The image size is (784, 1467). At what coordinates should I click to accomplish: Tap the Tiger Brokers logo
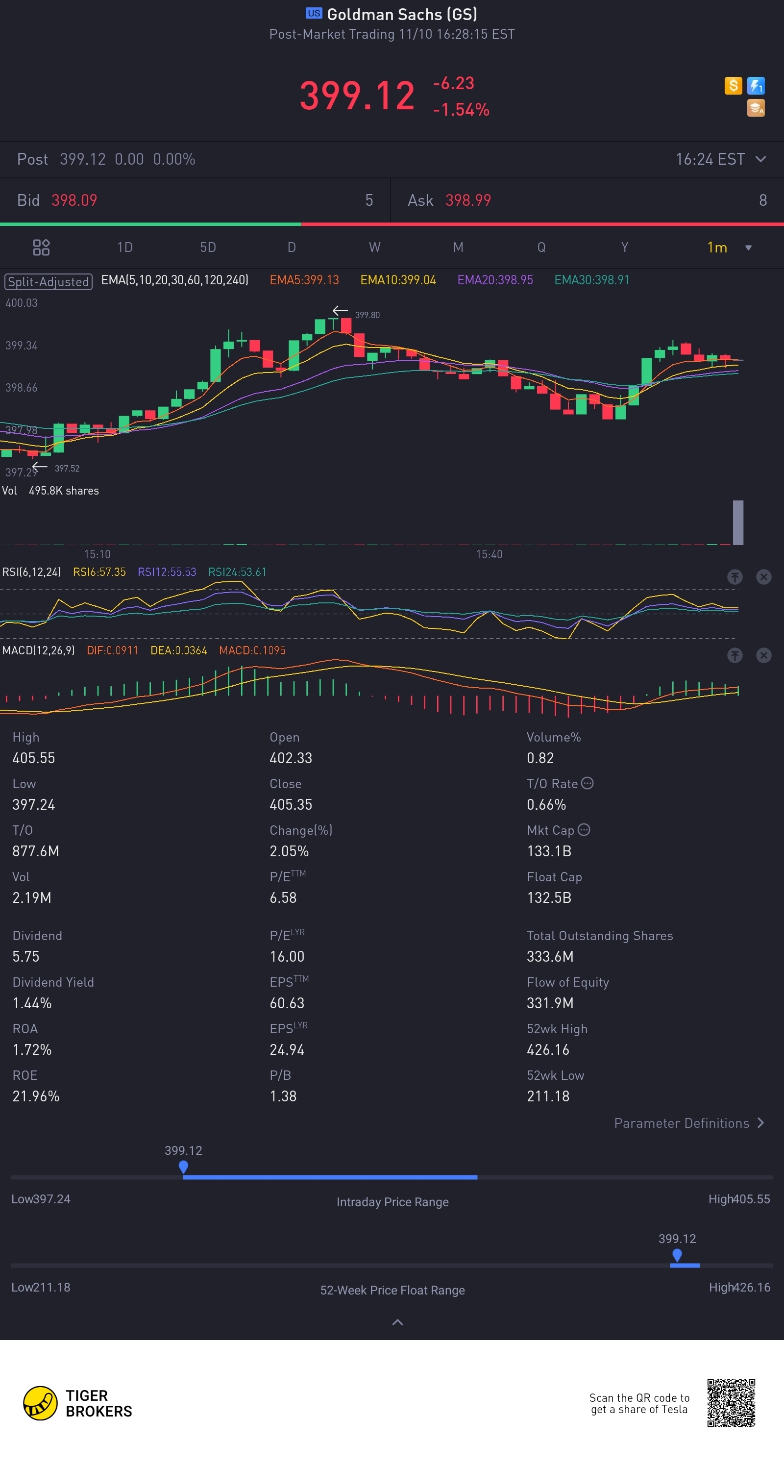tap(77, 1403)
